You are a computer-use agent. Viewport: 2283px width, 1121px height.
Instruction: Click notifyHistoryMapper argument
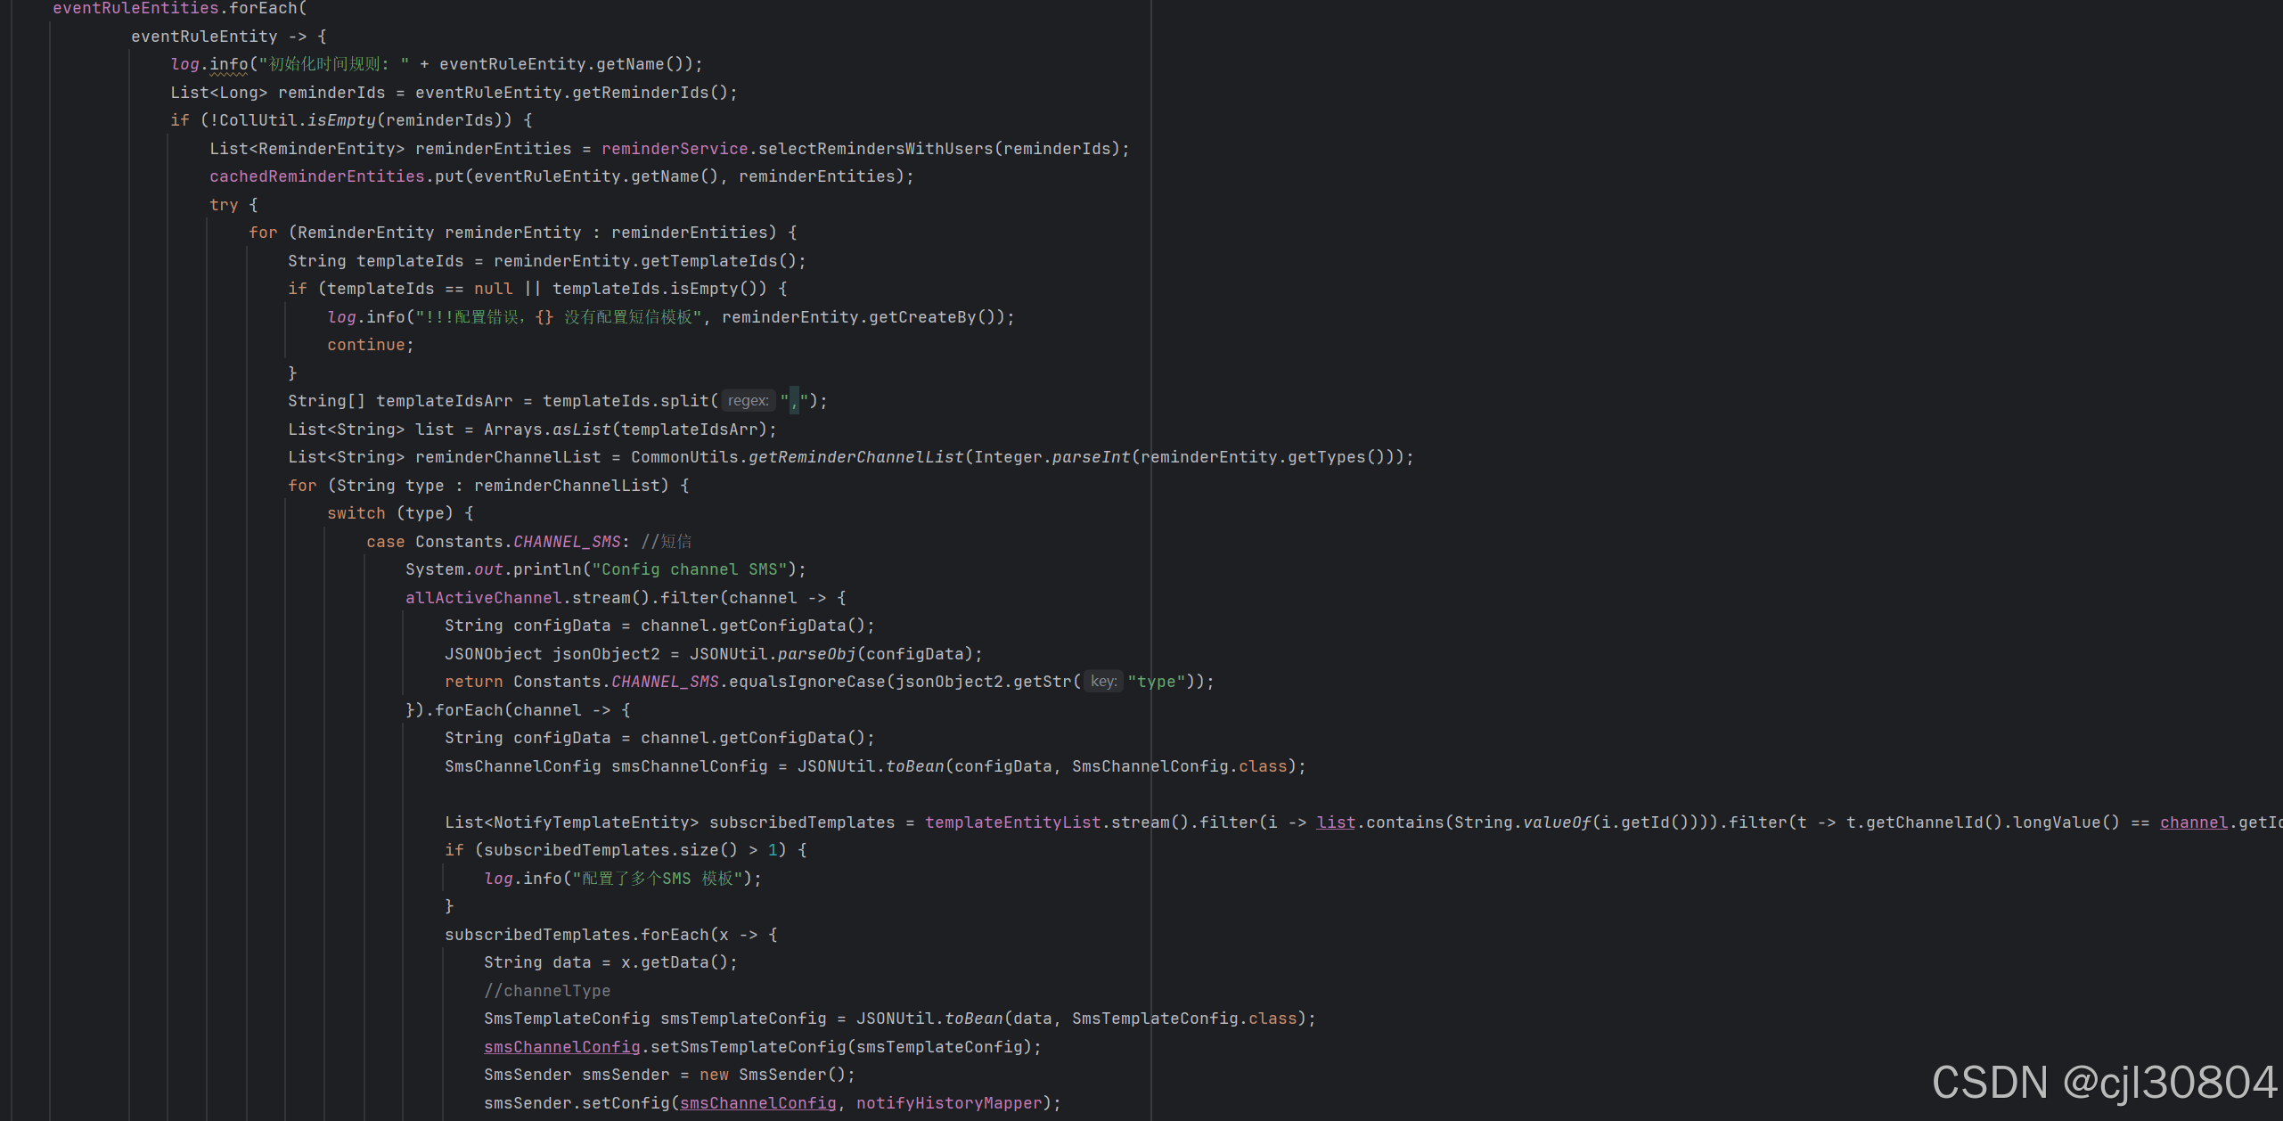pos(948,1103)
